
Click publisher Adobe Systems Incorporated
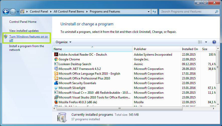[153, 54]
